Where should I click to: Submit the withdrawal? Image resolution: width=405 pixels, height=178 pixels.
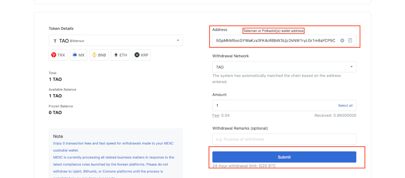pyautogui.click(x=284, y=157)
